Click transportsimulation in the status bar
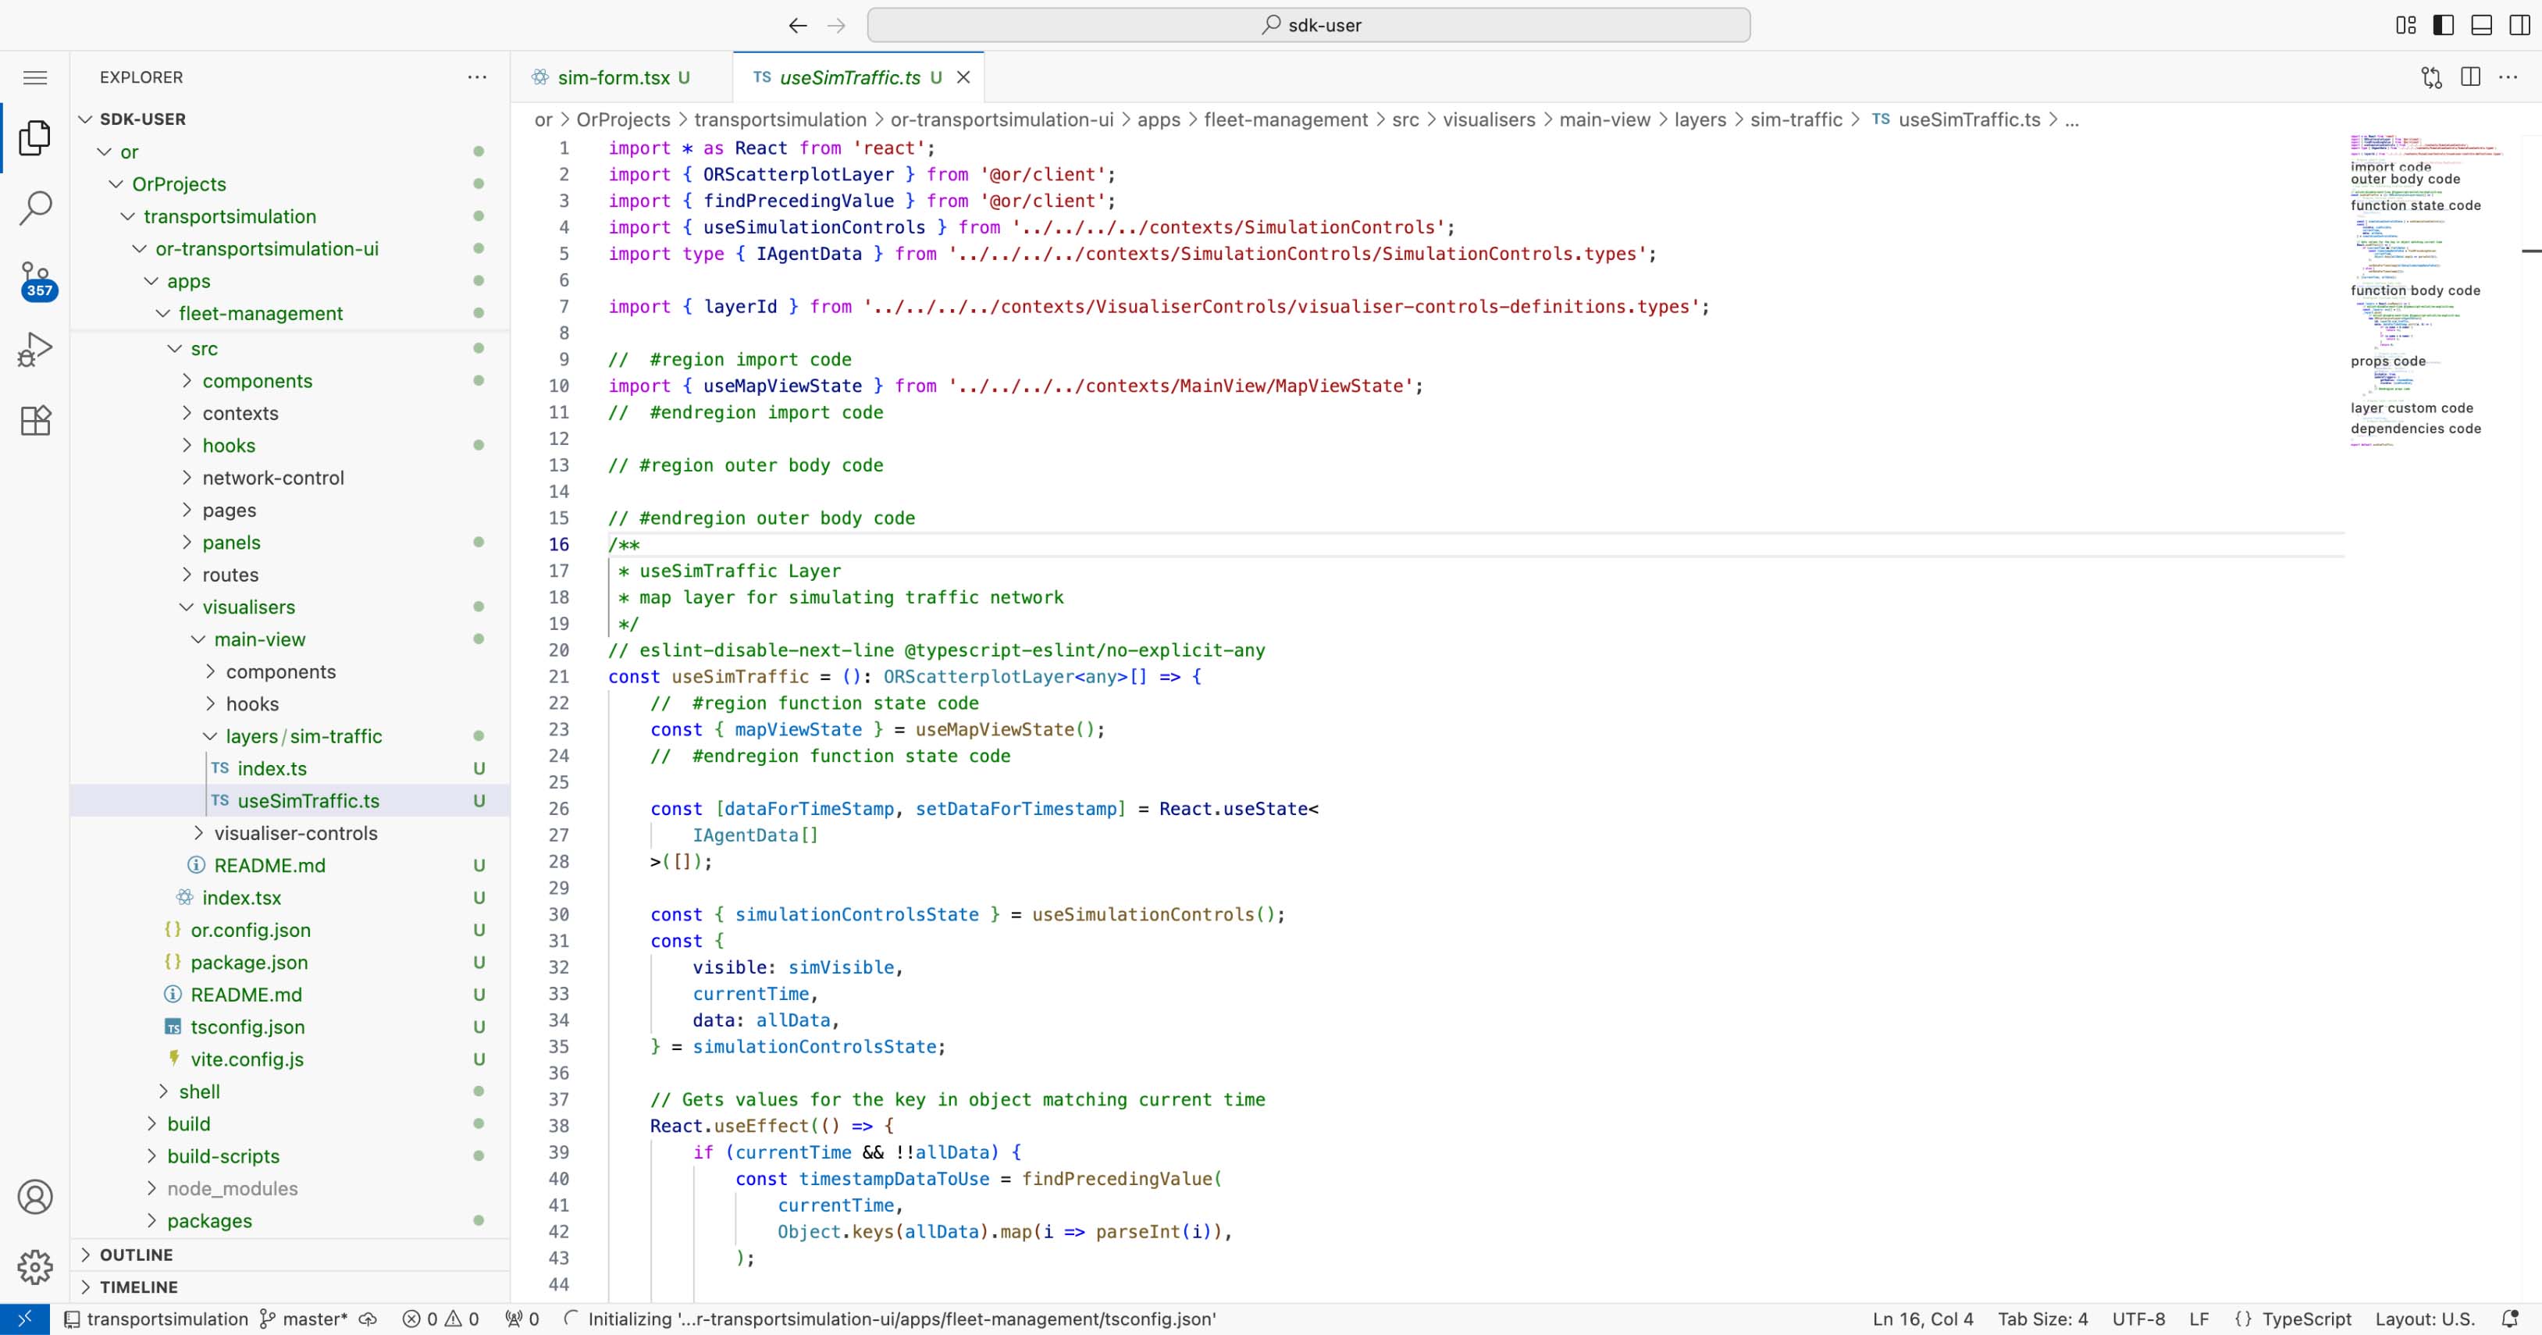Image resolution: width=2542 pixels, height=1335 pixels. [x=157, y=1319]
